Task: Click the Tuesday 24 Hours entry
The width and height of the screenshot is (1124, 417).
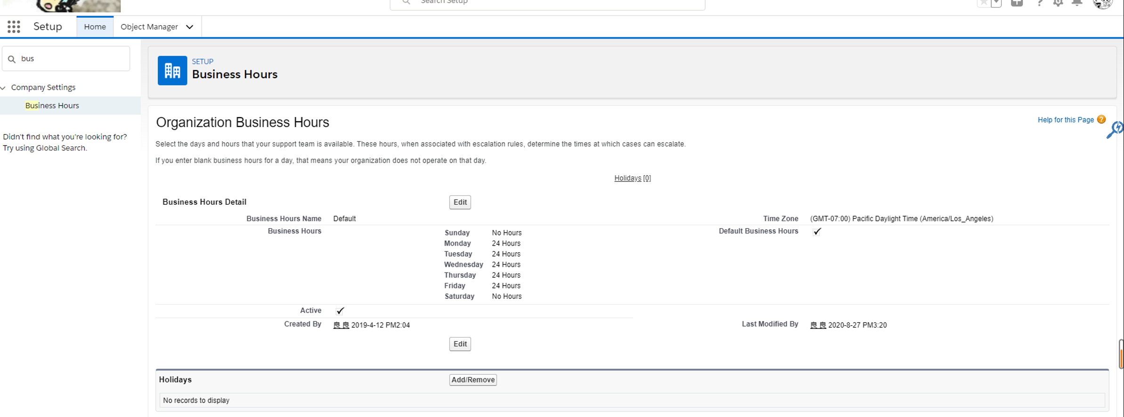Action: (x=482, y=254)
